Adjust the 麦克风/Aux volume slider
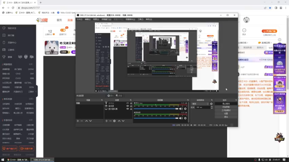The height and width of the screenshot is (162, 289). click(x=156, y=109)
